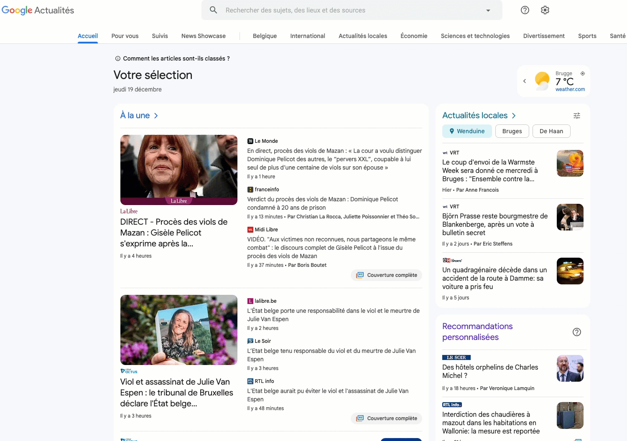Open the 'À la une' heading link
Screen dimensions: 627x441
tap(135, 115)
